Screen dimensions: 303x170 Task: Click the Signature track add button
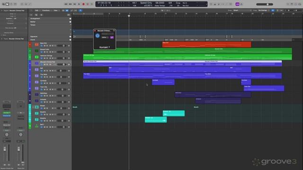tap(71, 37)
